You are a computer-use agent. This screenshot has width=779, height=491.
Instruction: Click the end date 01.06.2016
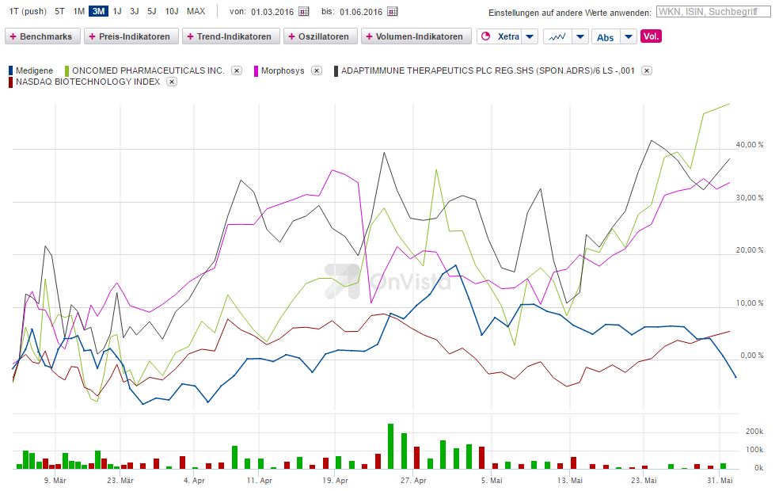coord(361,12)
